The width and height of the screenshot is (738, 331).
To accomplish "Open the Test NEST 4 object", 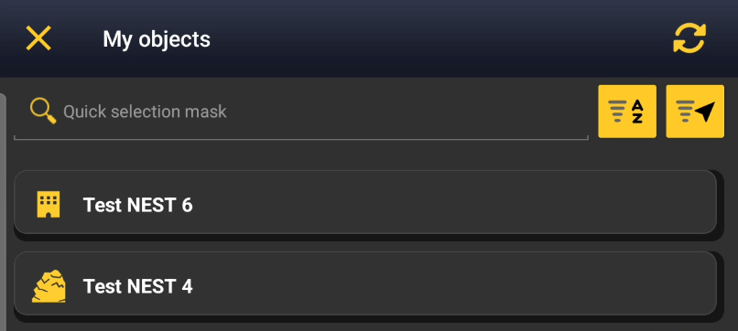I will (365, 283).
